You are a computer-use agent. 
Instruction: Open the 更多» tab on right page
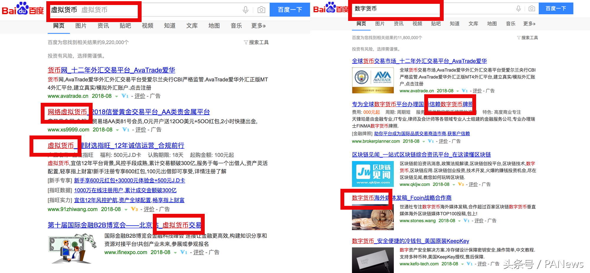point(529,24)
